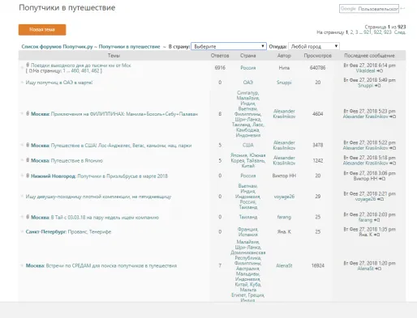
Task: Click the search submit arrow beside the Google field
Action: pyautogui.click(x=402, y=9)
